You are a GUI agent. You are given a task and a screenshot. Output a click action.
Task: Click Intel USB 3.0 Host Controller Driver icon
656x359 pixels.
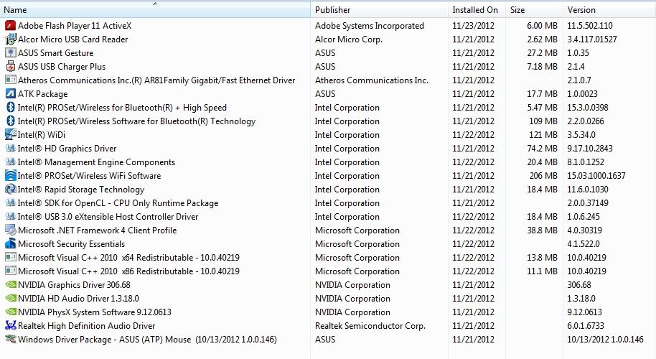[11, 217]
